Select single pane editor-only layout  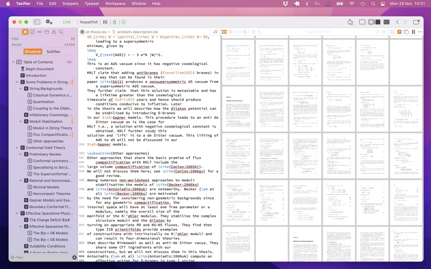click(362, 22)
